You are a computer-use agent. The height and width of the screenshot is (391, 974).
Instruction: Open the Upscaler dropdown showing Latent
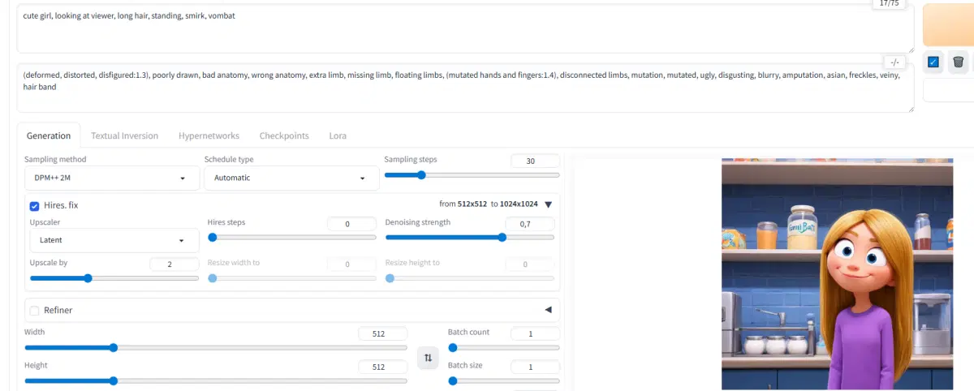click(x=114, y=240)
